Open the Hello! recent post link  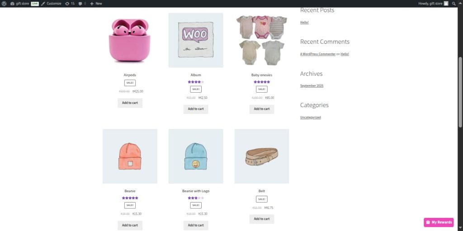[x=304, y=23]
